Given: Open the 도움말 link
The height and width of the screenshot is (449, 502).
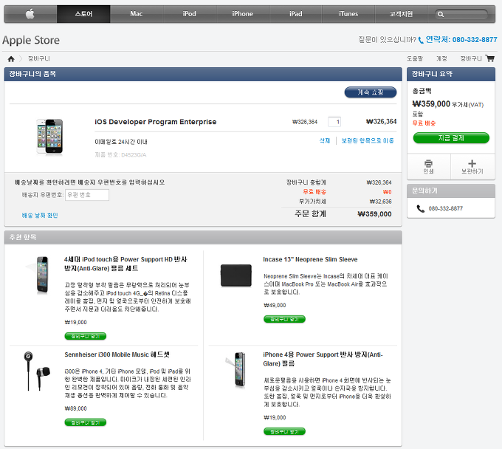Looking at the screenshot, I should tap(415, 58).
